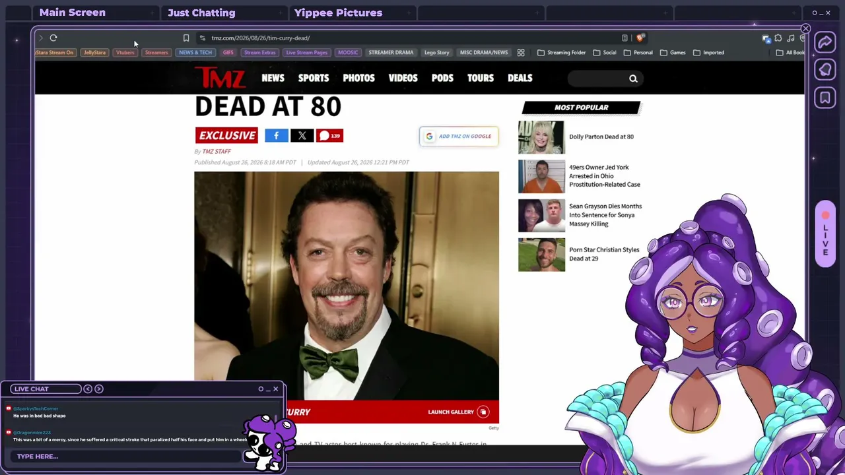Click the live chat next arrow
845x475 pixels.
[x=99, y=389]
